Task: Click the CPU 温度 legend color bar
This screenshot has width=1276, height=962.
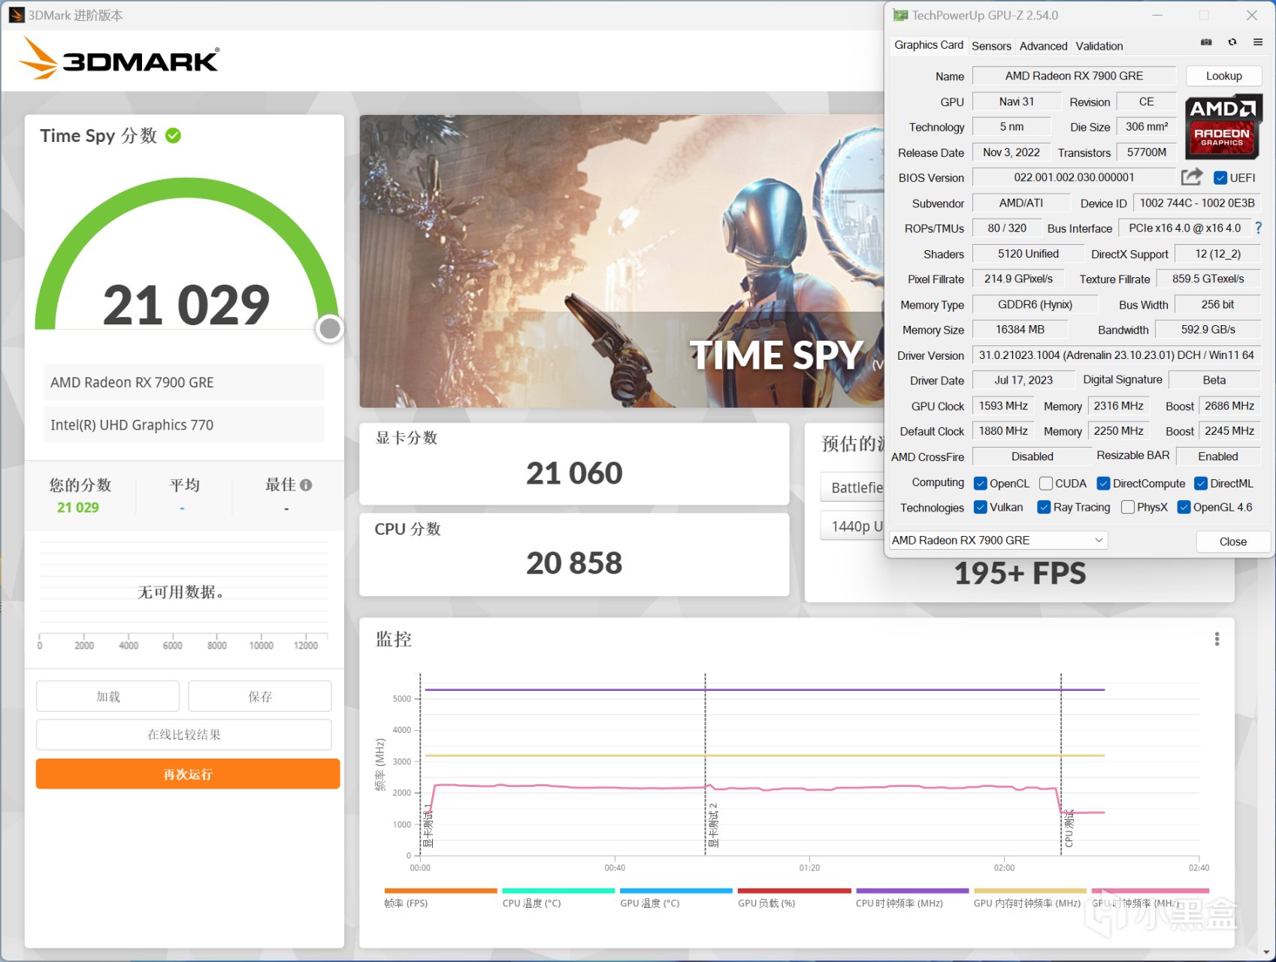Action: click(x=558, y=891)
